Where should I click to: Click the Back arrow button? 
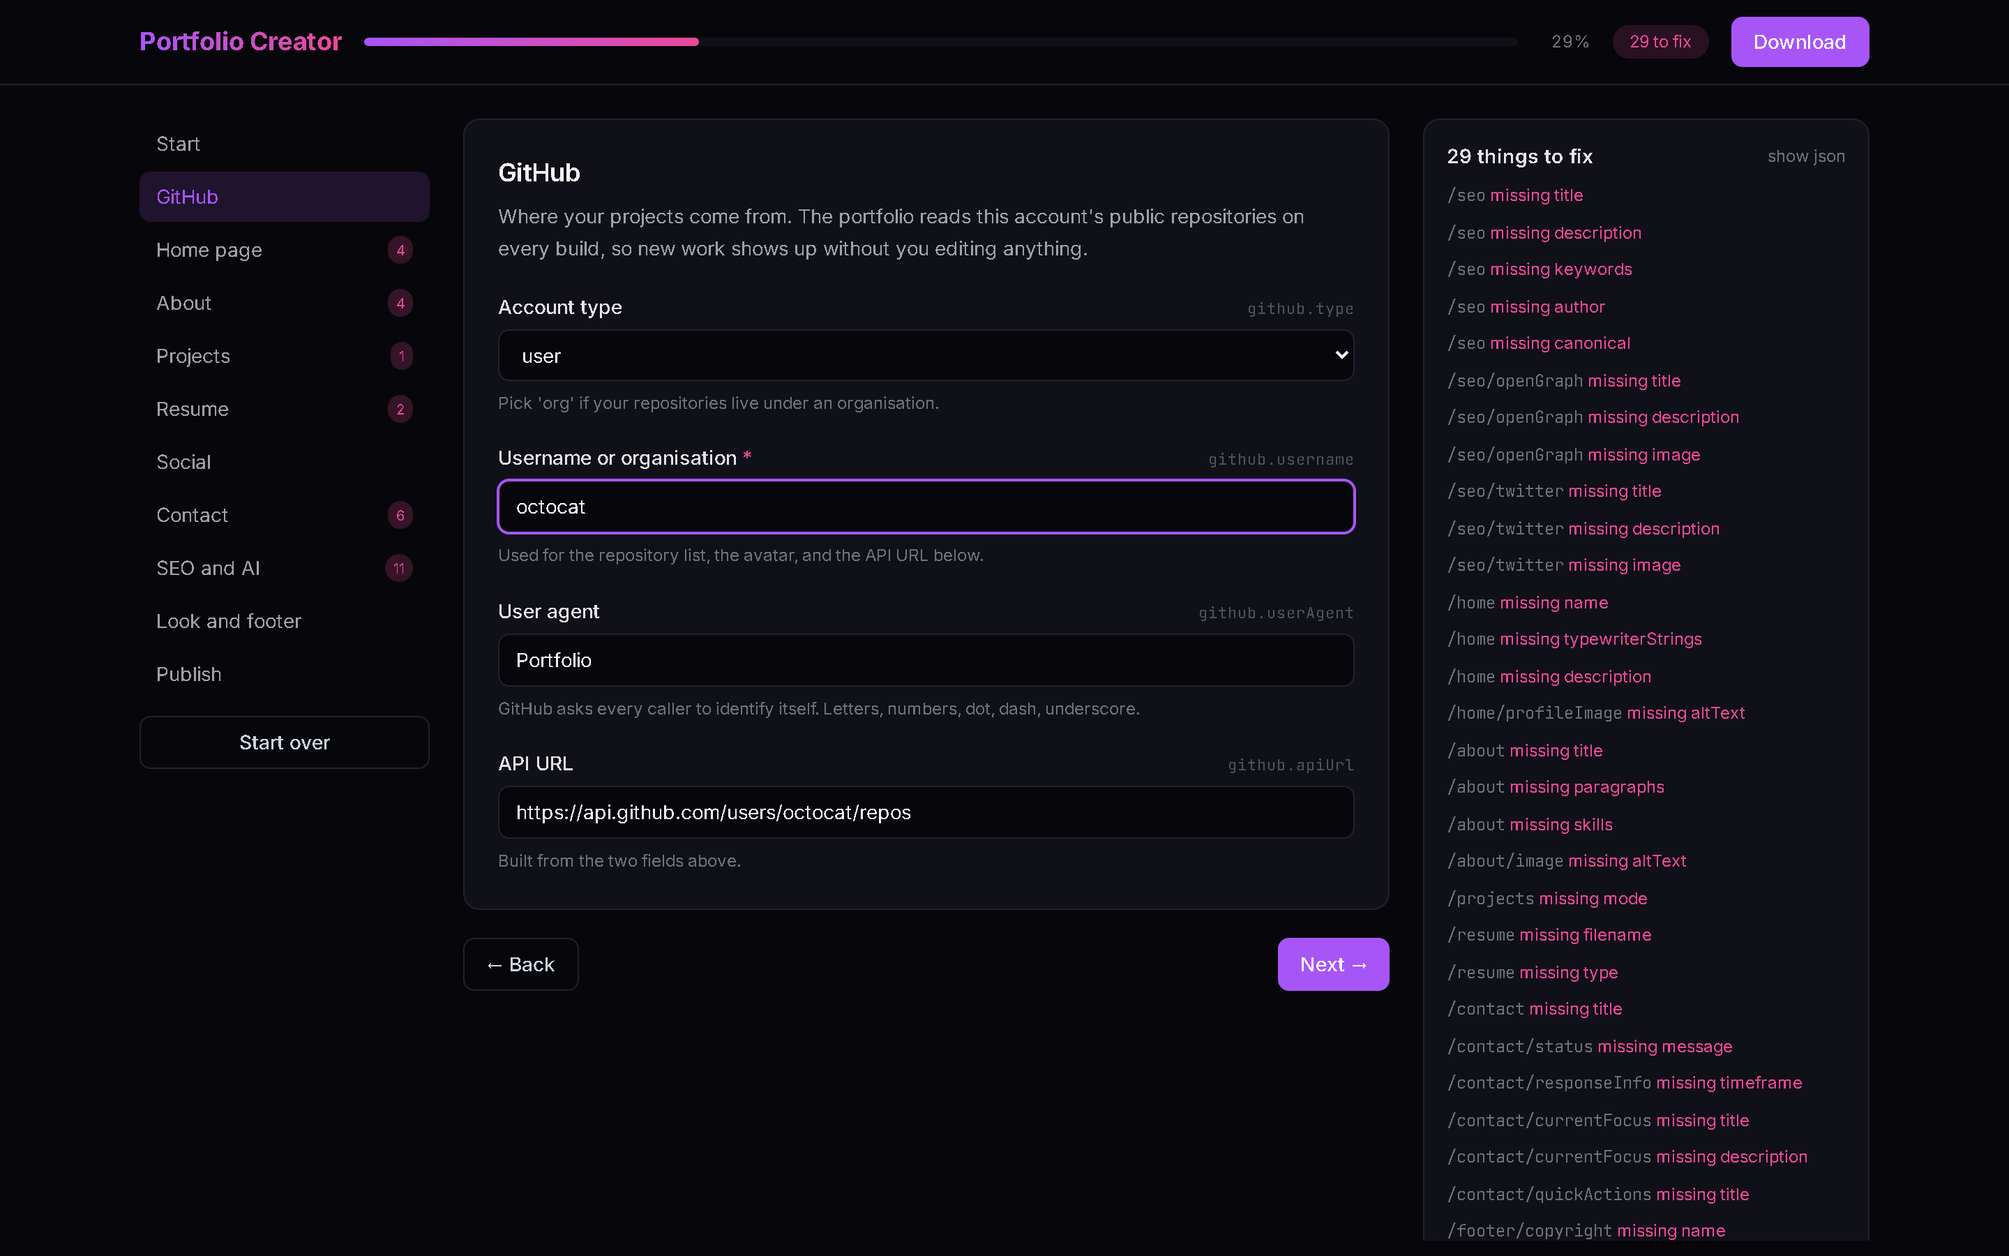point(520,964)
